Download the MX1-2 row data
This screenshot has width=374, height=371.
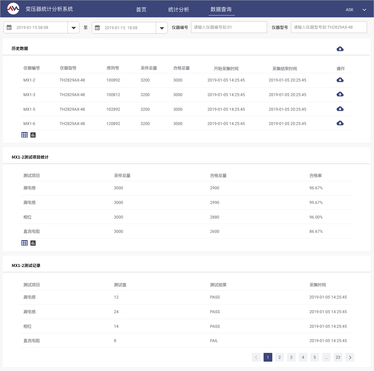click(x=340, y=80)
